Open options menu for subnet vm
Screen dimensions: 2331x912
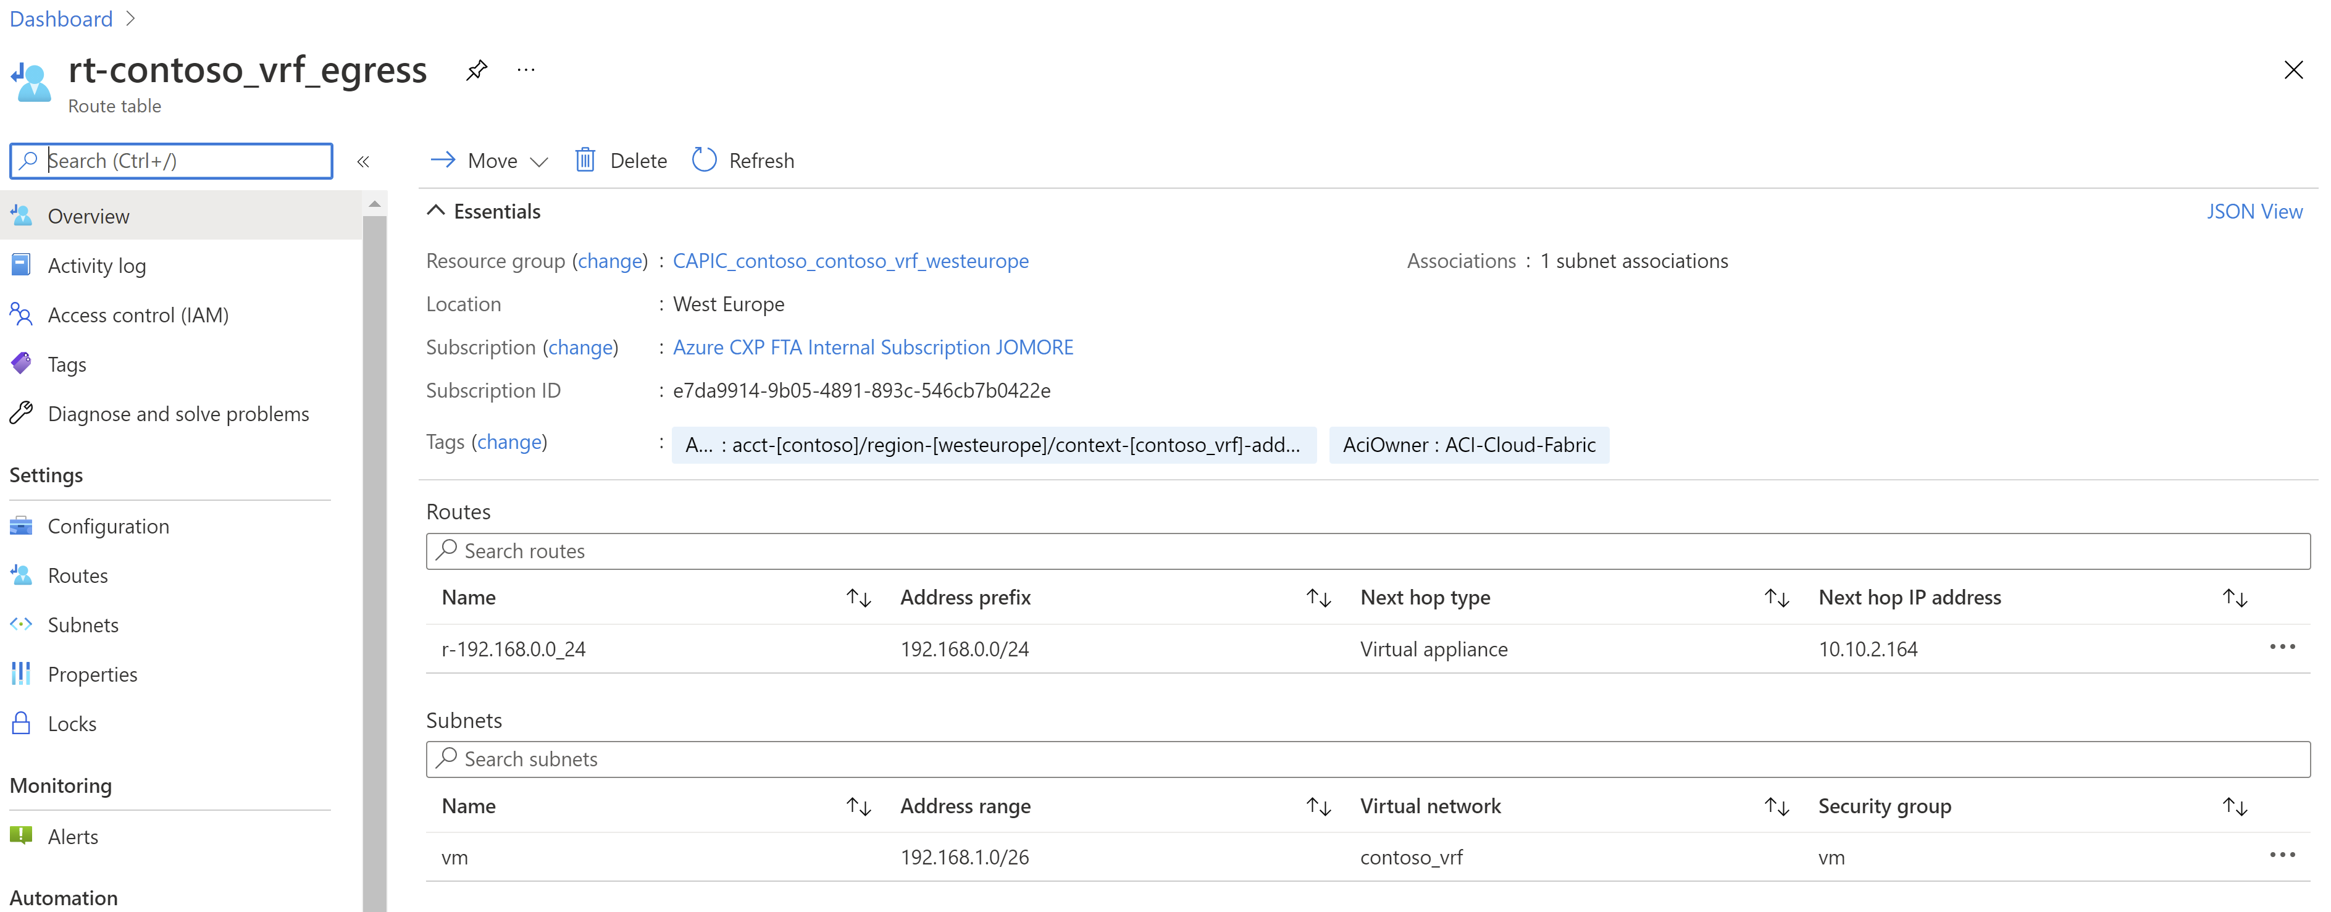point(2284,854)
